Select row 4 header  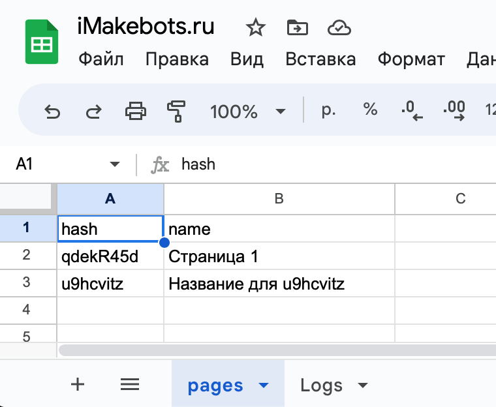coord(28,310)
